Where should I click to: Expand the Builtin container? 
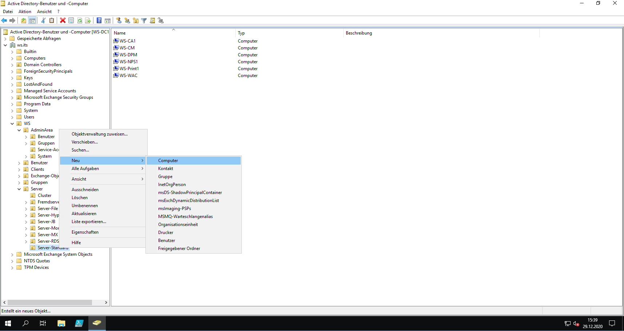(x=12, y=52)
